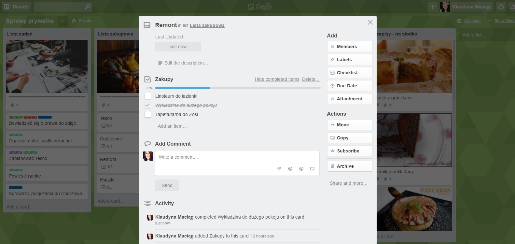Close the Remont card dialog

pyautogui.click(x=370, y=22)
